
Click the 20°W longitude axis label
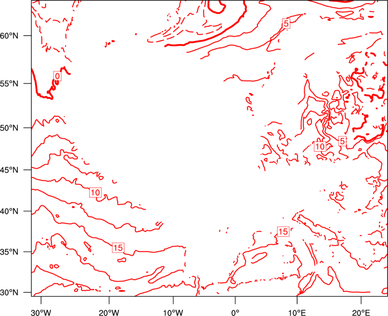tap(109, 313)
